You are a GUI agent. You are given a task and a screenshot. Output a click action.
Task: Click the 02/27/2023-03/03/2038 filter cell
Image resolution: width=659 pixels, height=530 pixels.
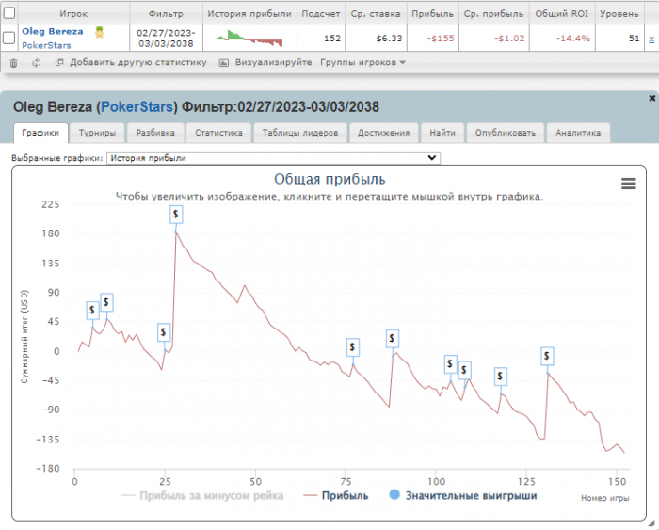pyautogui.click(x=166, y=39)
